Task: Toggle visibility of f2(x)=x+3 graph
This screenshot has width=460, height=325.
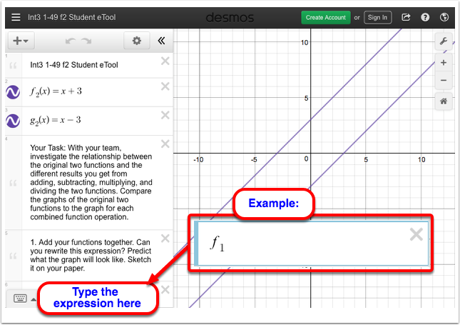Action: [x=13, y=92]
